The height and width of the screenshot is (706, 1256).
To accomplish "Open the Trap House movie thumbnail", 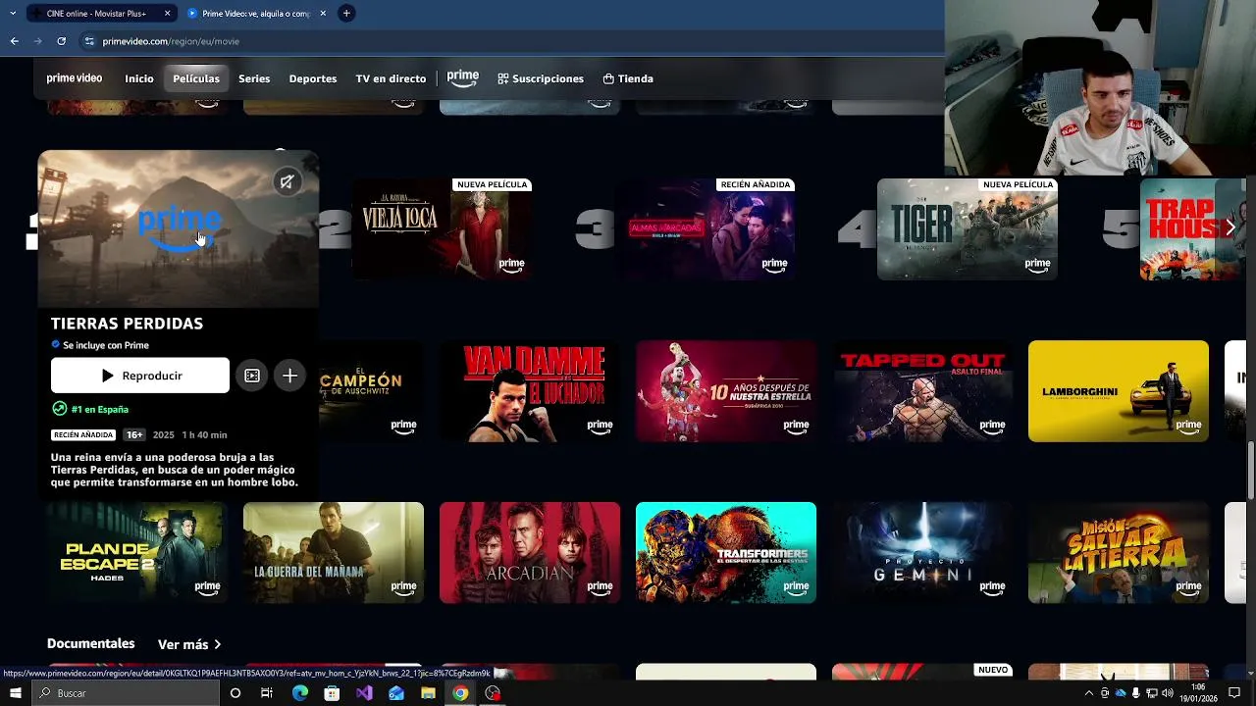I will [1192, 229].
